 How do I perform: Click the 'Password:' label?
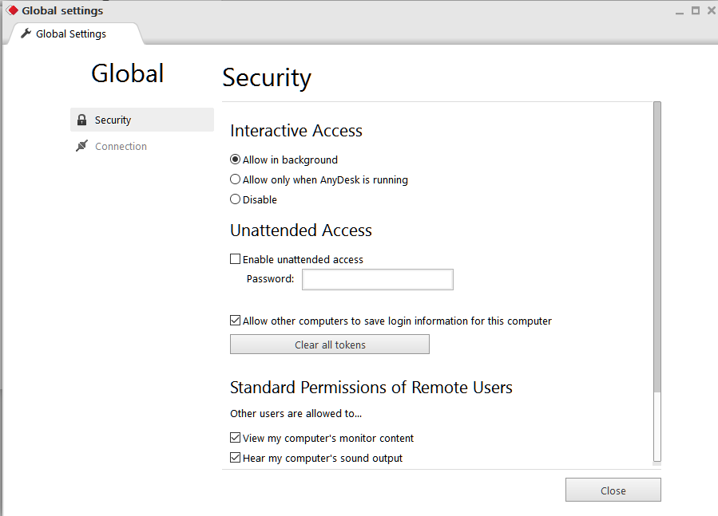[270, 279]
